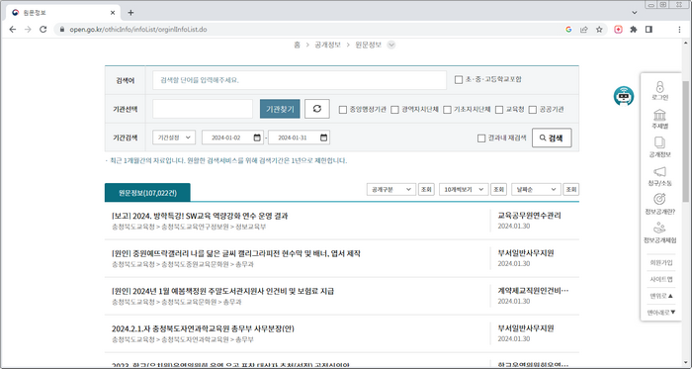Click the 기관선택 institution input field
692x369 pixels.
click(203, 109)
